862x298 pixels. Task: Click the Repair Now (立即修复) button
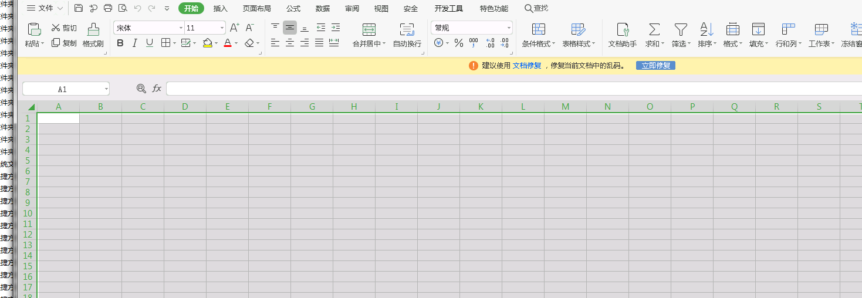tap(655, 66)
